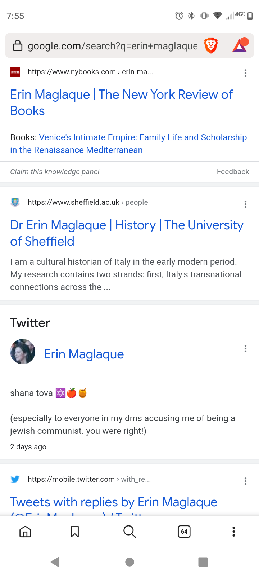Tap the search icon in bottom toolbar

[x=129, y=532]
